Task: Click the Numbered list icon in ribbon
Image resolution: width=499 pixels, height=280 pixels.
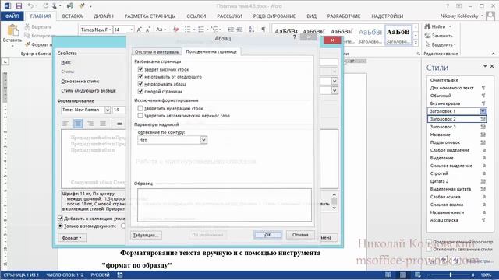Action: point(201,30)
